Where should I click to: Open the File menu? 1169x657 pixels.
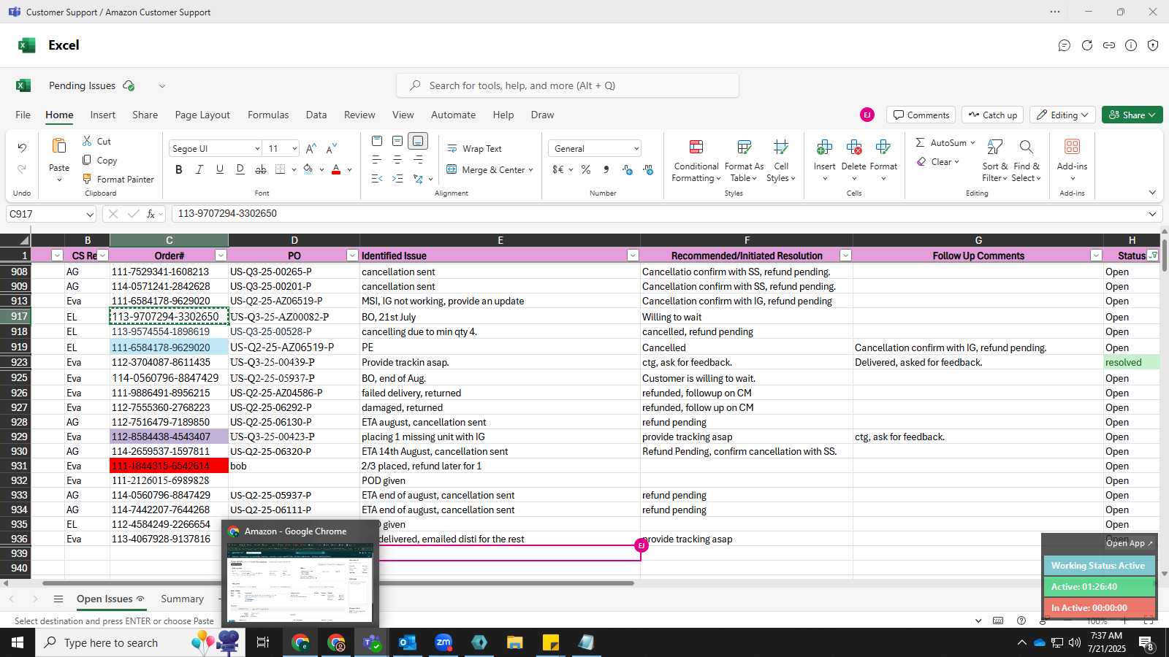23,115
